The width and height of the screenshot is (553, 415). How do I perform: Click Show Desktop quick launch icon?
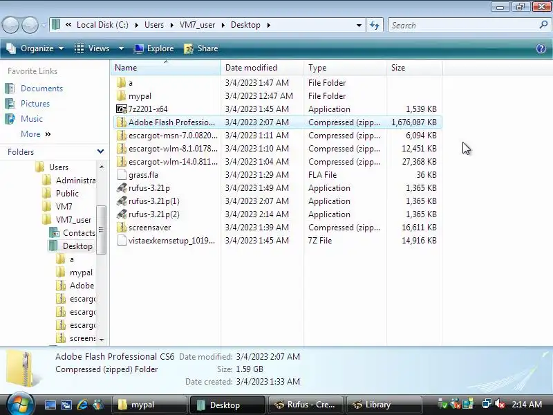pyautogui.click(x=50, y=405)
